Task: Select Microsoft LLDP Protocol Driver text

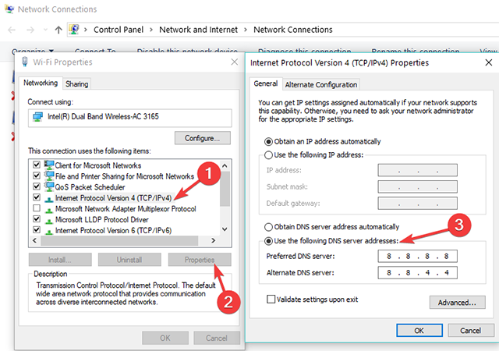Action: (x=102, y=219)
